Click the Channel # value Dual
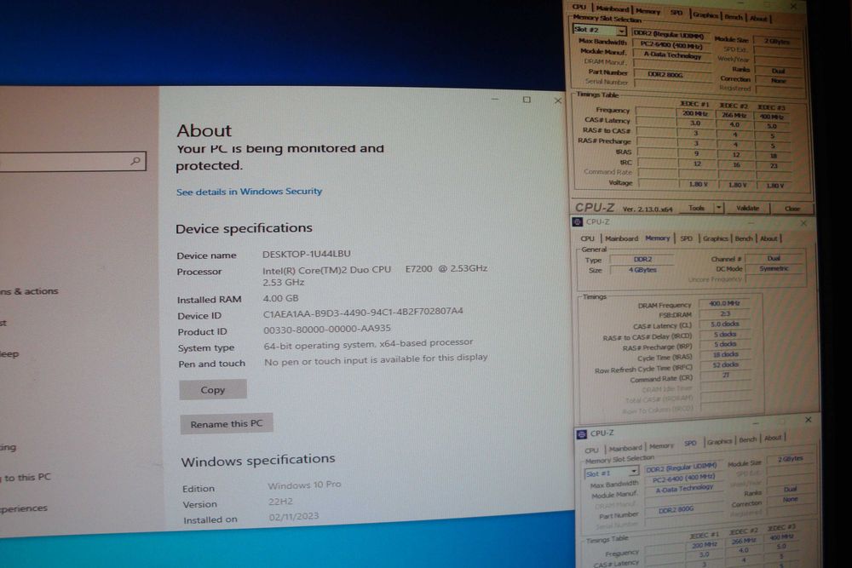The image size is (852, 568). pyautogui.click(x=774, y=259)
